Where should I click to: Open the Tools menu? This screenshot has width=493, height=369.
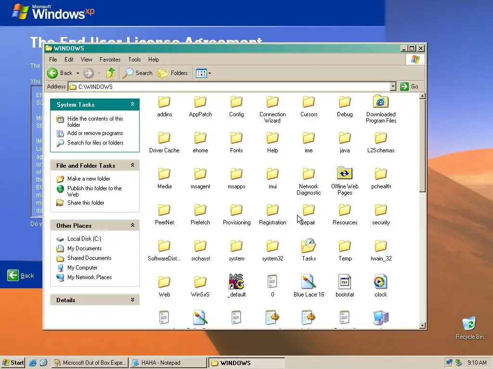click(134, 59)
